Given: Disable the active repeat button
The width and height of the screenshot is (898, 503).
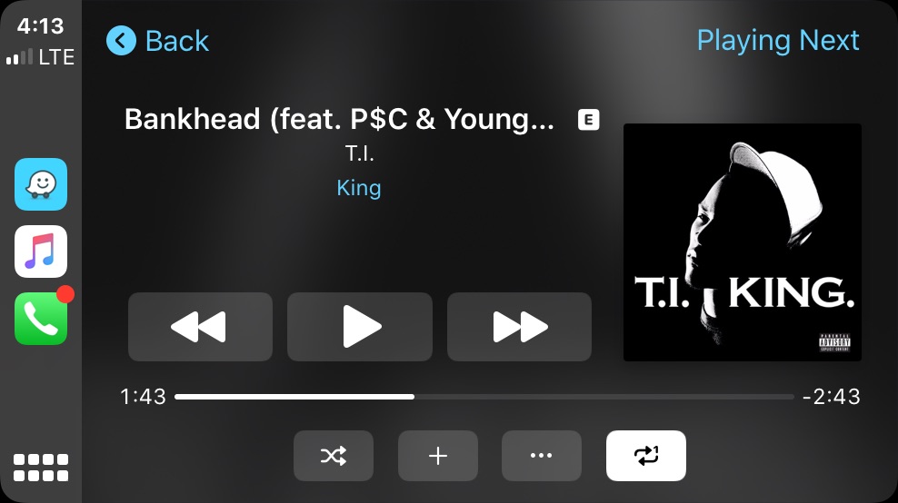Looking at the screenshot, I should [x=646, y=456].
